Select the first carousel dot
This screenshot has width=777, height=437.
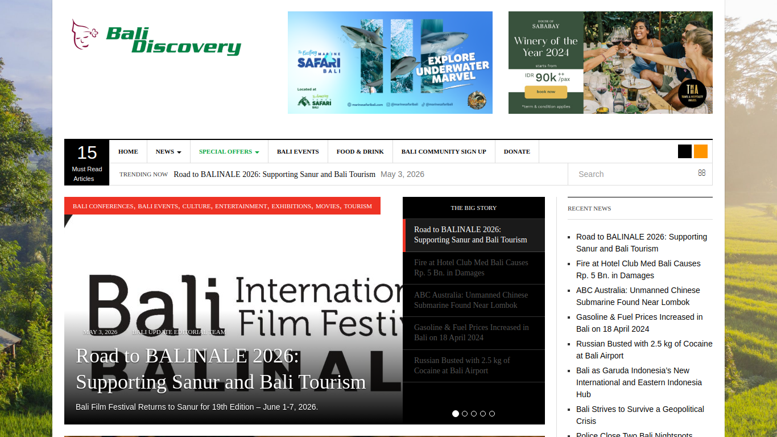click(x=456, y=414)
